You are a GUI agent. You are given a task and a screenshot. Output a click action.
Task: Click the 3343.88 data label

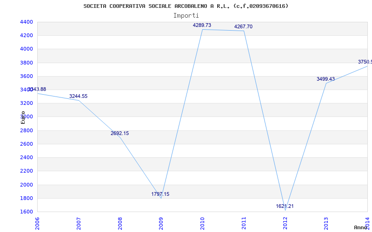click(37, 89)
